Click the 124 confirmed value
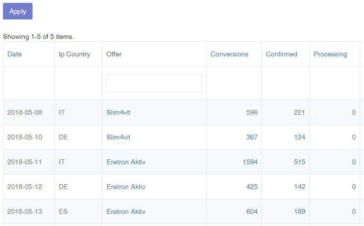Image resolution: width=364 pixels, height=226 pixels. (x=299, y=137)
